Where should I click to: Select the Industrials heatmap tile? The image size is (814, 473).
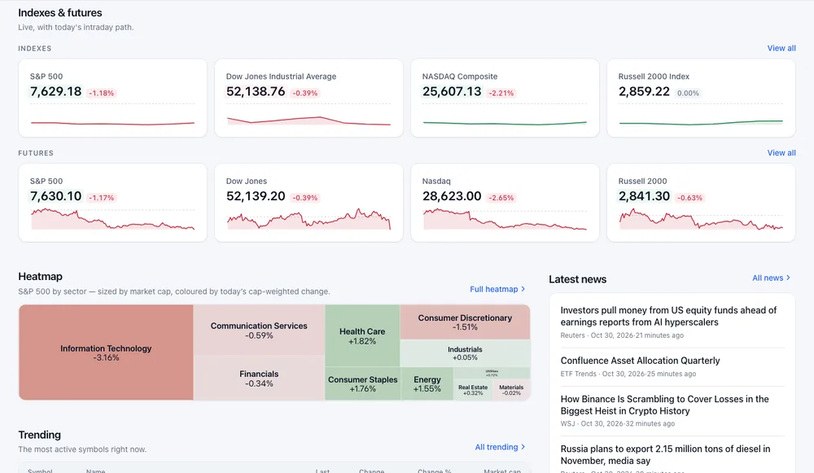click(x=465, y=353)
